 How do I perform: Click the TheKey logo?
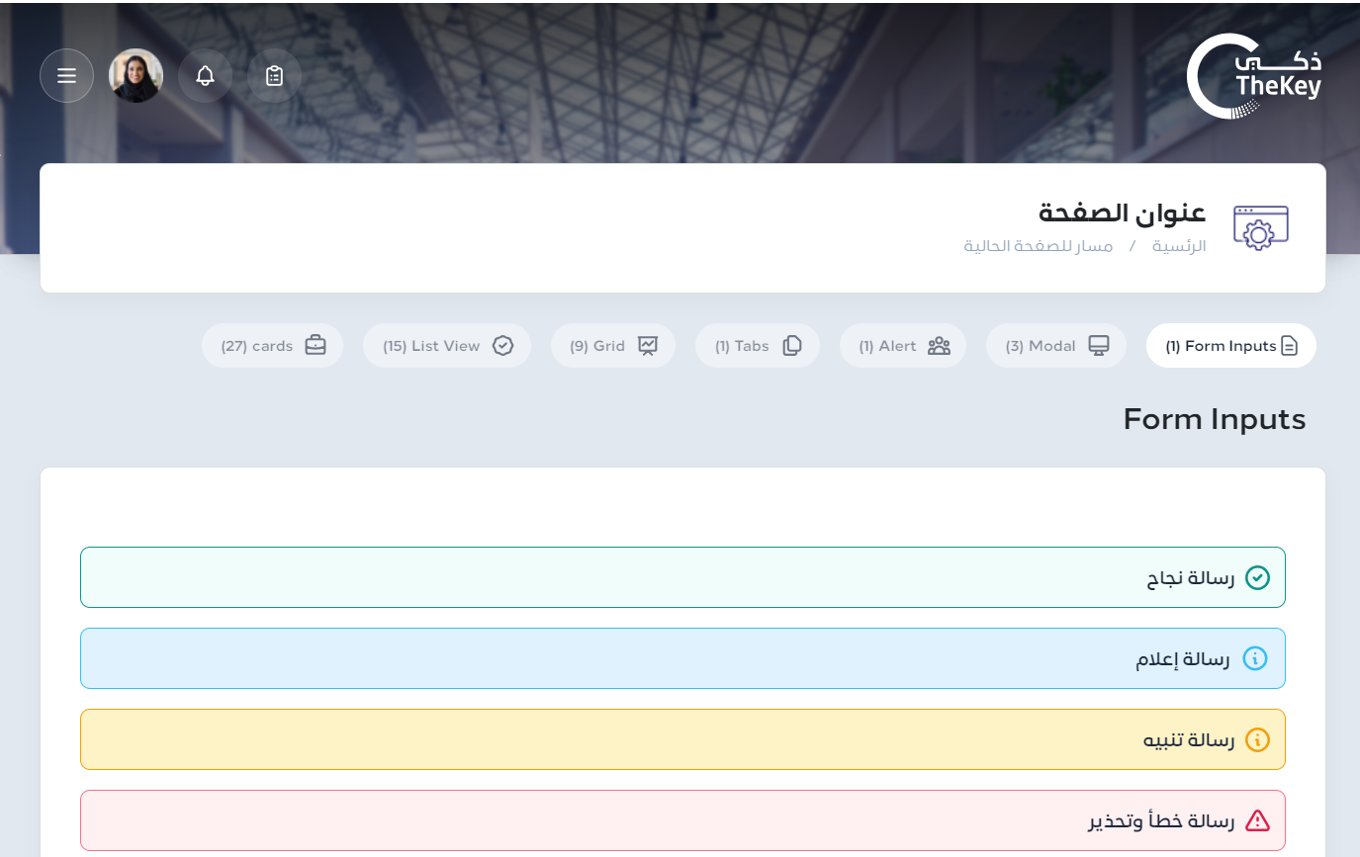1254,76
